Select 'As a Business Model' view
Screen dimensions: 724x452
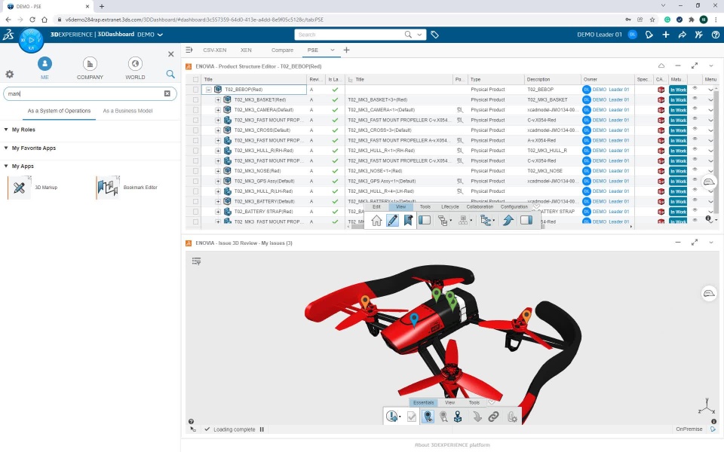[x=127, y=111]
